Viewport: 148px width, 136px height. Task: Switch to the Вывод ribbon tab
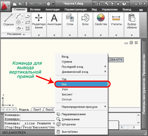[x=127, y=10]
